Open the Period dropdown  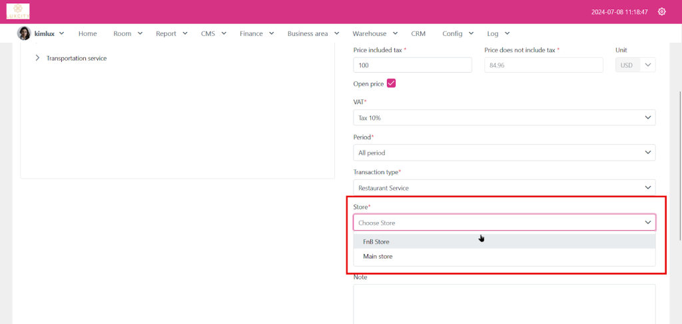(504, 153)
